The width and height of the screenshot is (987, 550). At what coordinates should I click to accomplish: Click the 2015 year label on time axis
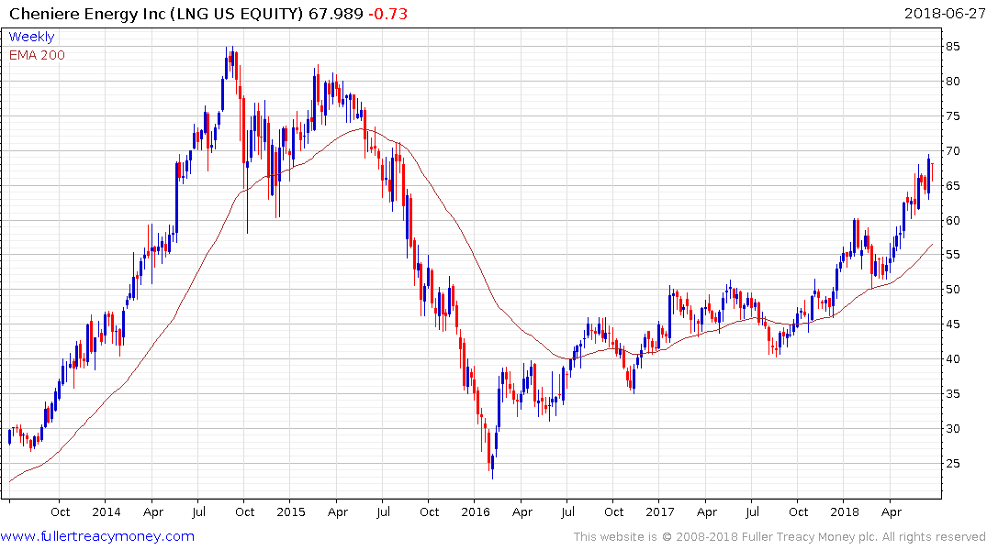tap(291, 511)
